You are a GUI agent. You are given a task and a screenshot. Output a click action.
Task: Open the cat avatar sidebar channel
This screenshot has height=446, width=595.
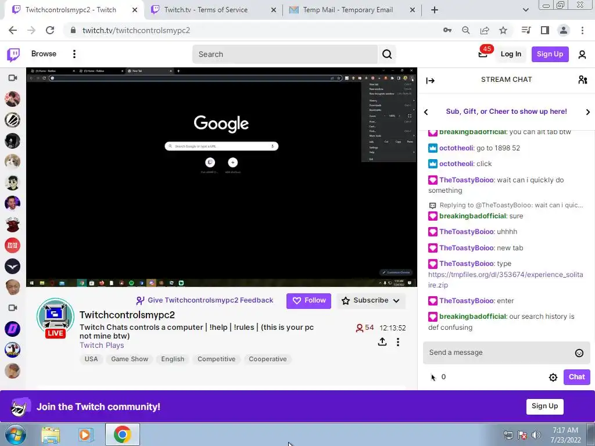[x=13, y=162]
